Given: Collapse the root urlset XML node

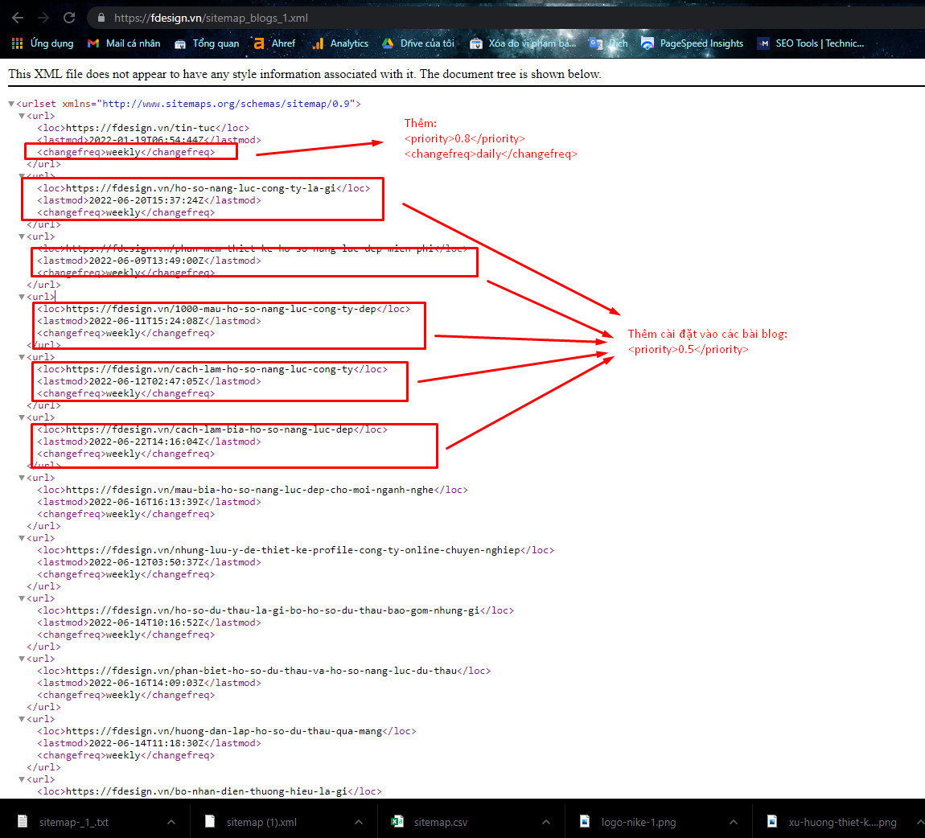Looking at the screenshot, I should pos(11,104).
